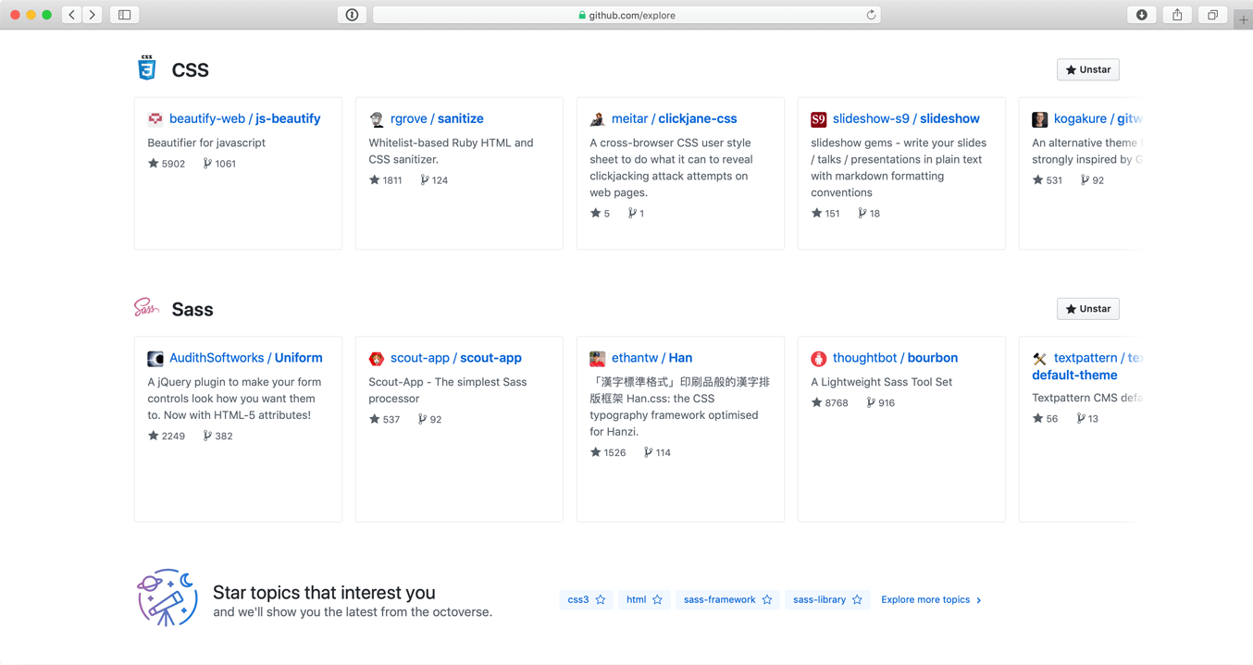Click the slideshow-s9 red avatar icon
Image resolution: width=1253 pixels, height=665 pixels.
818,118
